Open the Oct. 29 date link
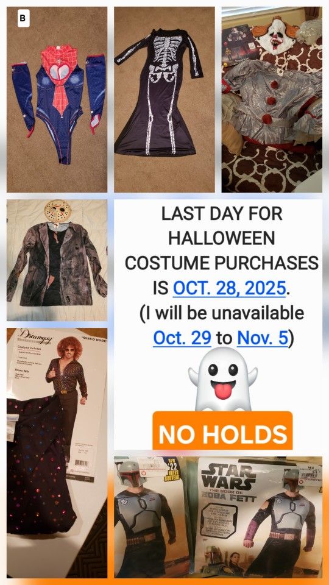The height and width of the screenshot is (585, 329). click(182, 338)
